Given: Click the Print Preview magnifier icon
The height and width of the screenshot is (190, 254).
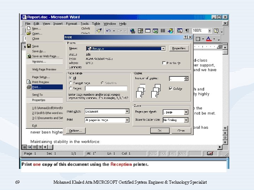Looking at the screenshot, I should pyautogui.click(x=29, y=82).
